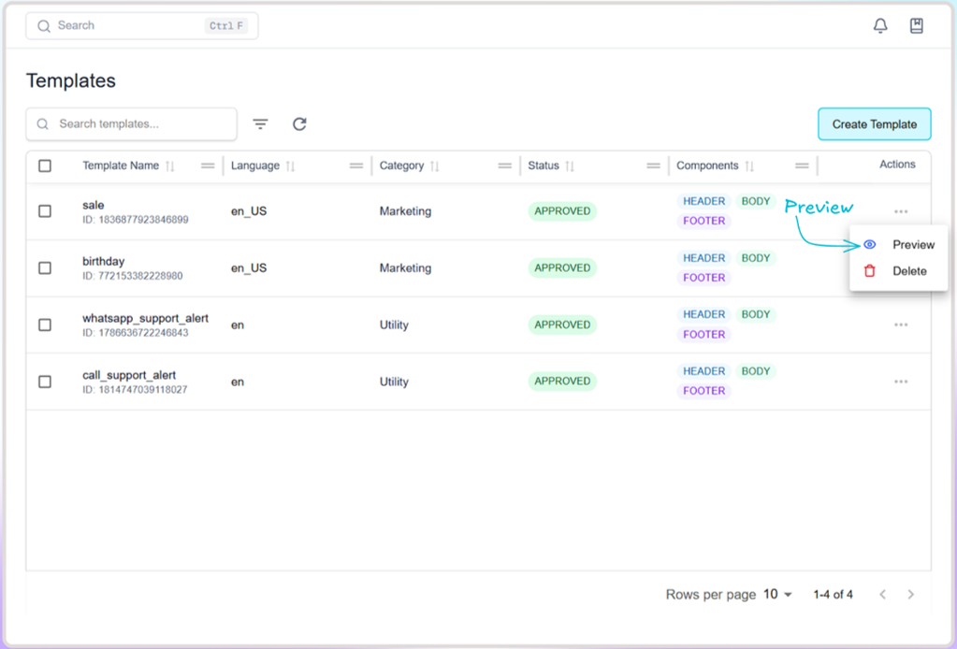Image resolution: width=957 pixels, height=649 pixels.
Task: Refresh the templates list
Action: coord(299,124)
